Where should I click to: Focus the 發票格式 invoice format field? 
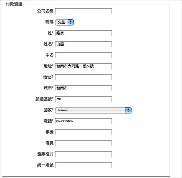tap(83, 154)
